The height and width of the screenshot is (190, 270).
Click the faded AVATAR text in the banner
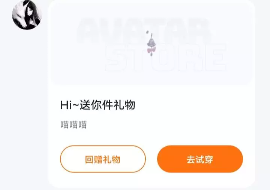coord(144,31)
